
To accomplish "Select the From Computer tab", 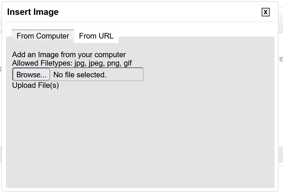I will point(43,36).
